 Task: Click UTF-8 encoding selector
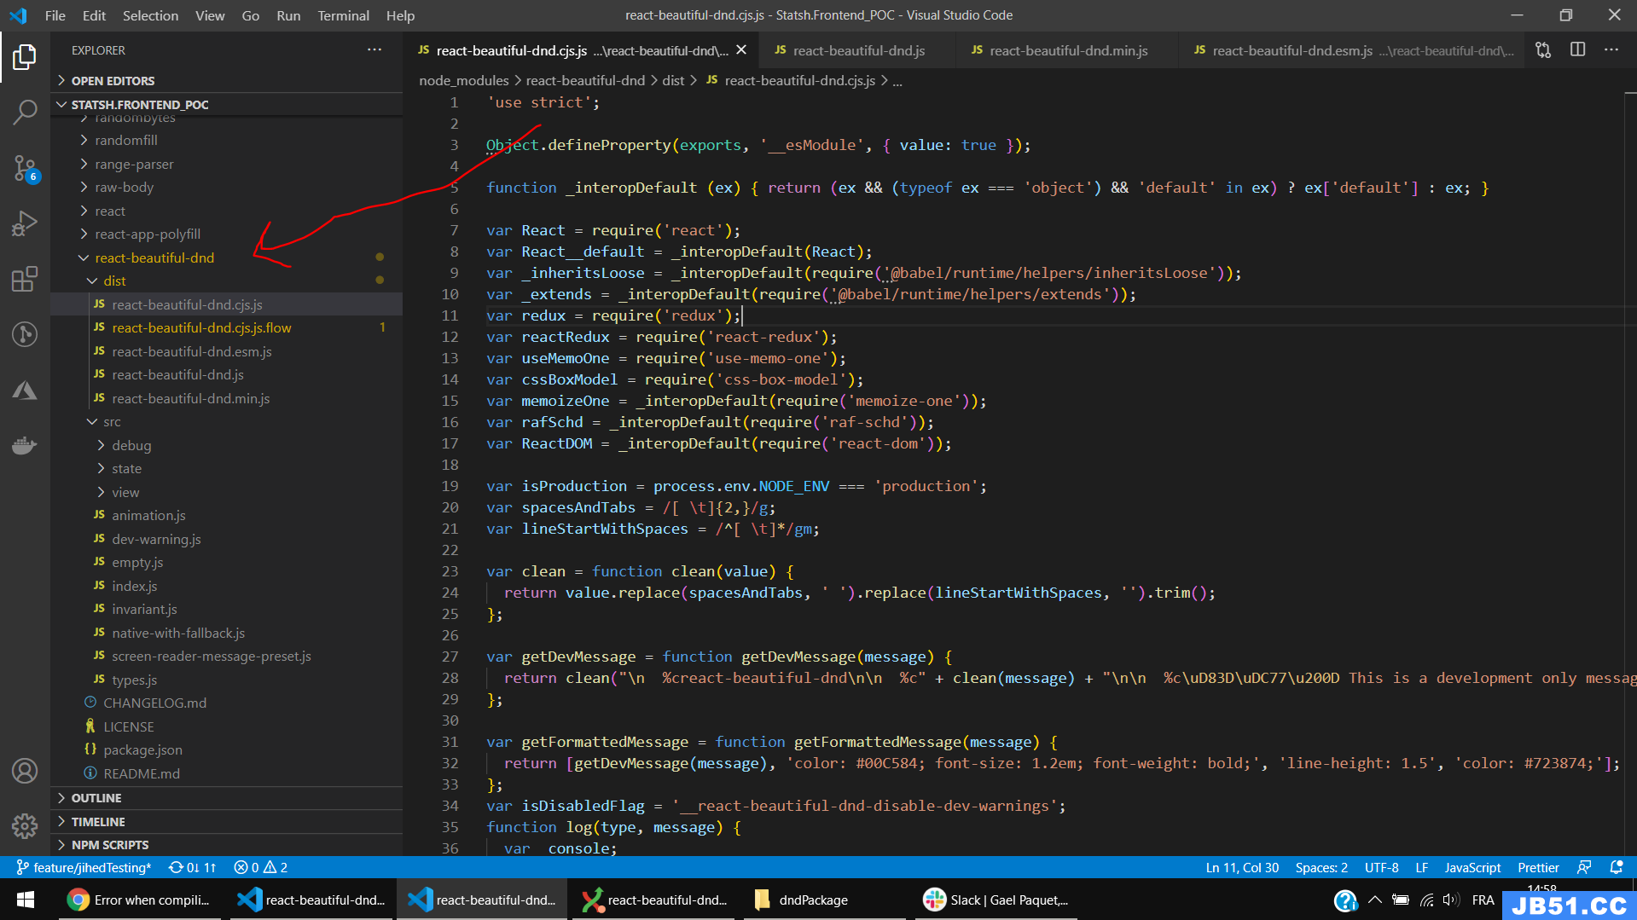click(1381, 867)
